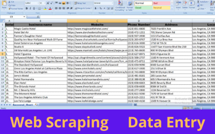Go to first sheet navigation arrow
The width and height of the screenshot is (215, 134).
2,105
